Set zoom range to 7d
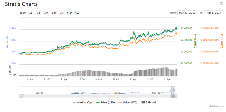The width and height of the screenshot is (226, 112). tap(38, 13)
